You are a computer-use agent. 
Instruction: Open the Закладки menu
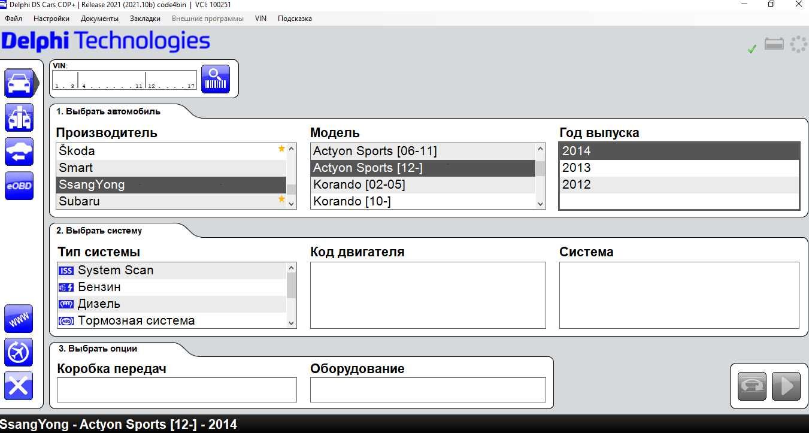coord(145,19)
